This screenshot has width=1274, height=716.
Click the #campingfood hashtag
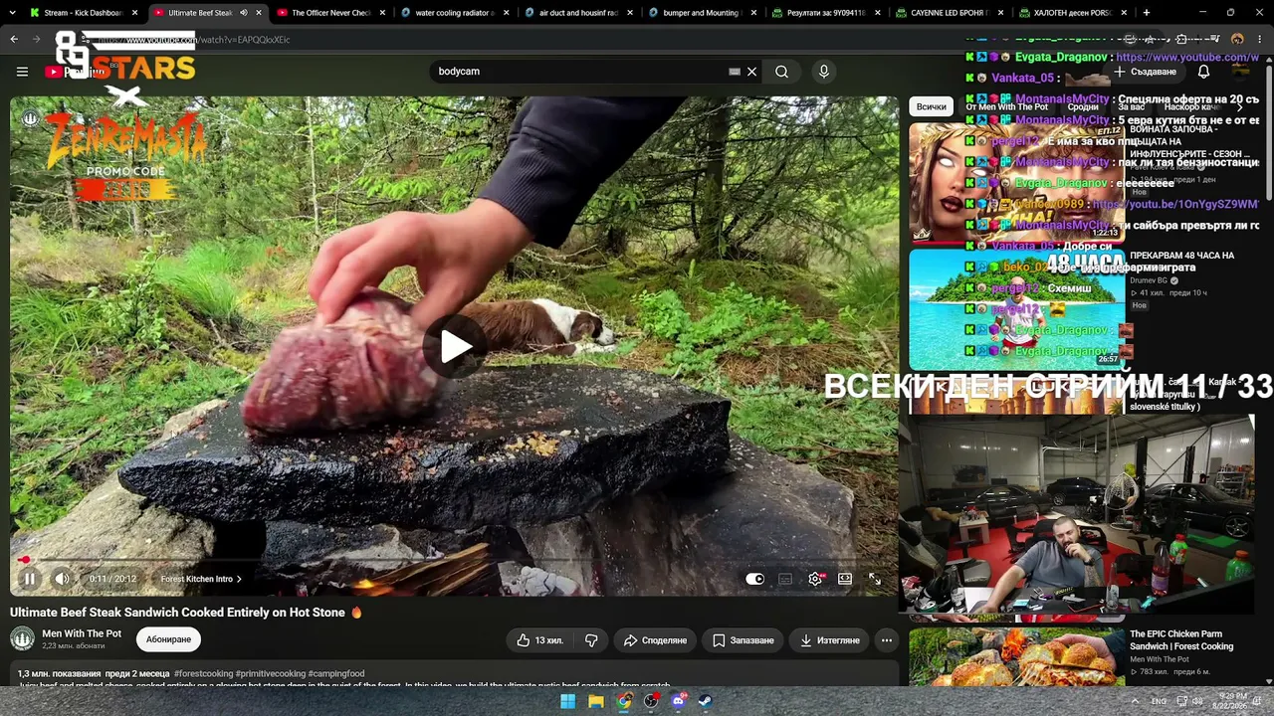point(336,673)
